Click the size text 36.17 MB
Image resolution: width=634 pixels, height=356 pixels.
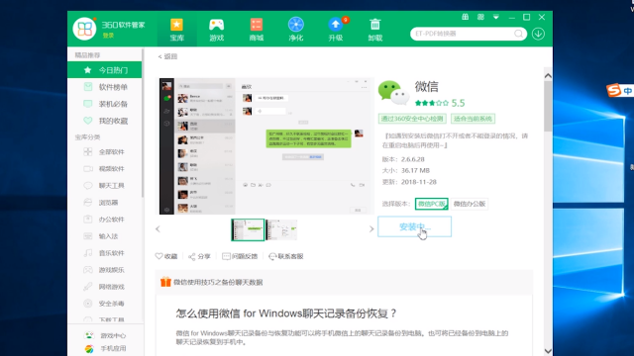click(x=415, y=171)
